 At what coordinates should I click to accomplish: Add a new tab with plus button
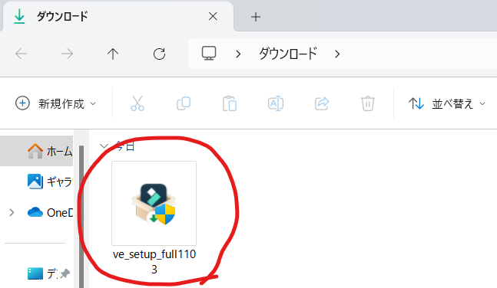pyautogui.click(x=256, y=17)
